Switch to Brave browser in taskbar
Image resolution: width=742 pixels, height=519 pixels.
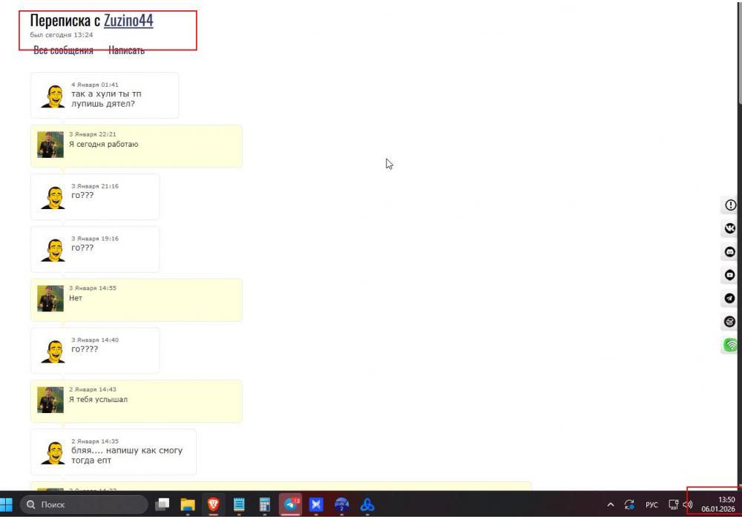[214, 504]
